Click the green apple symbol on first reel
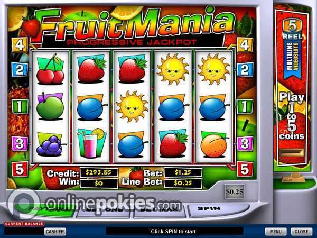Screen dimensions: 317x238 click(50, 106)
